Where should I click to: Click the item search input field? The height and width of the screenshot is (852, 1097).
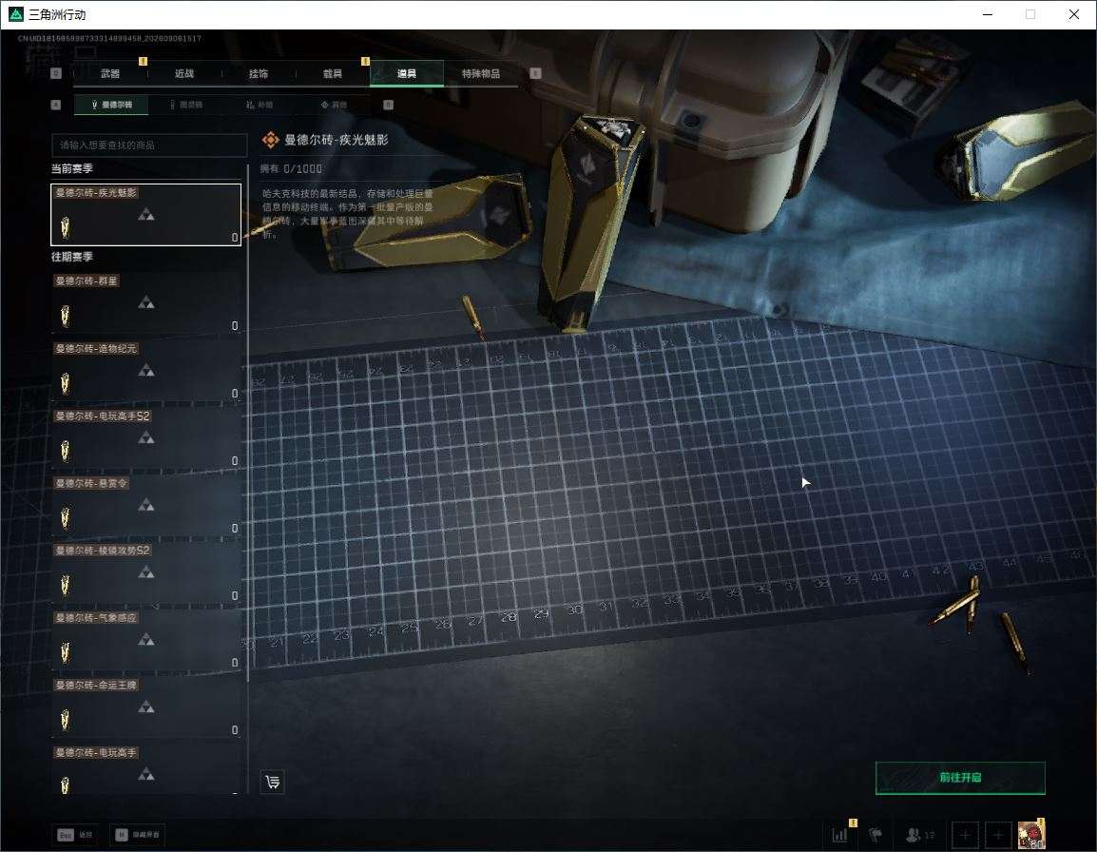[x=149, y=145]
